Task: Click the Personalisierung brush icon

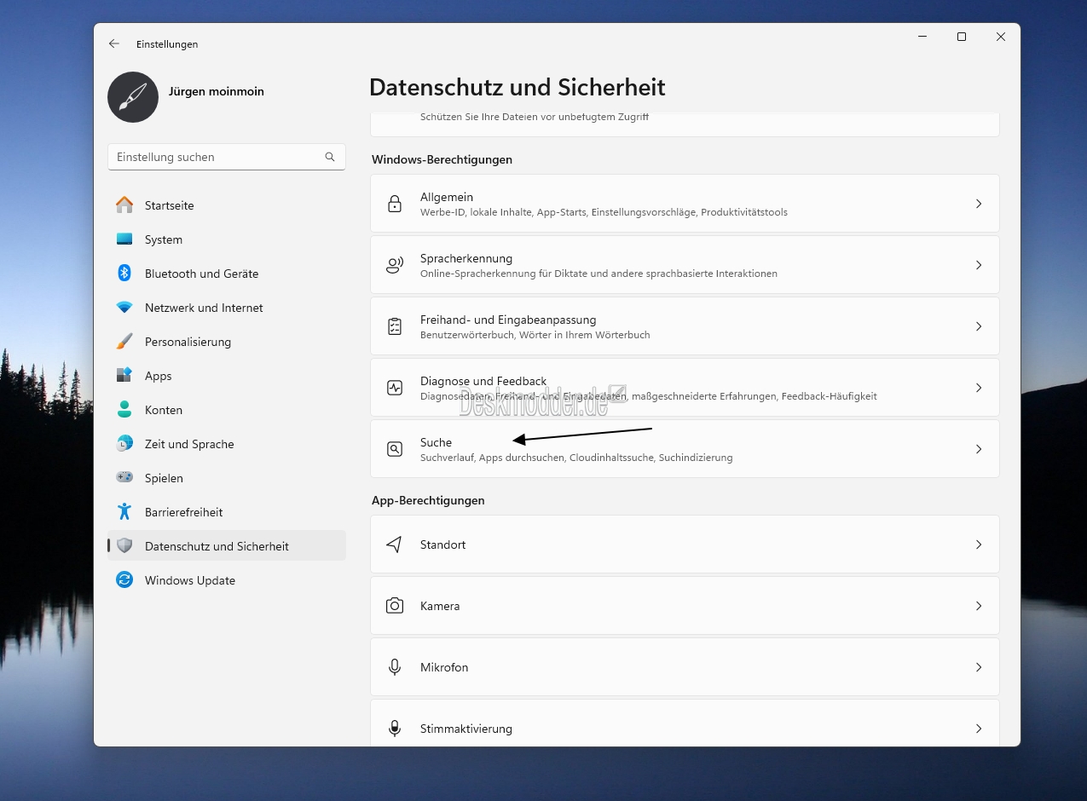Action: (x=124, y=342)
